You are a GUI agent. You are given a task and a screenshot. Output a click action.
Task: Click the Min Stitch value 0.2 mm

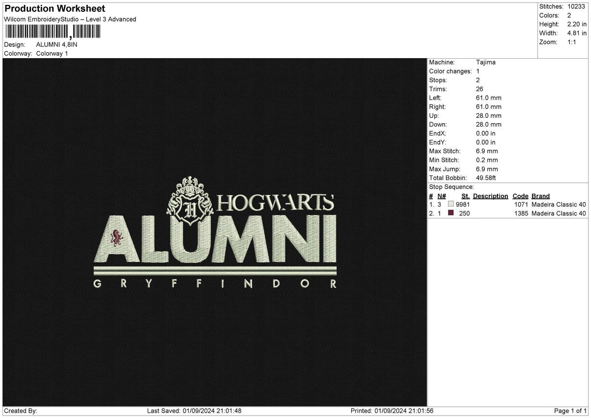click(x=487, y=160)
